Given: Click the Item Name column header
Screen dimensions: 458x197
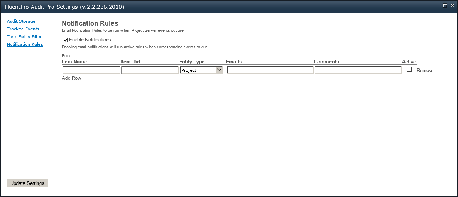Looking at the screenshot, I should [74, 62].
